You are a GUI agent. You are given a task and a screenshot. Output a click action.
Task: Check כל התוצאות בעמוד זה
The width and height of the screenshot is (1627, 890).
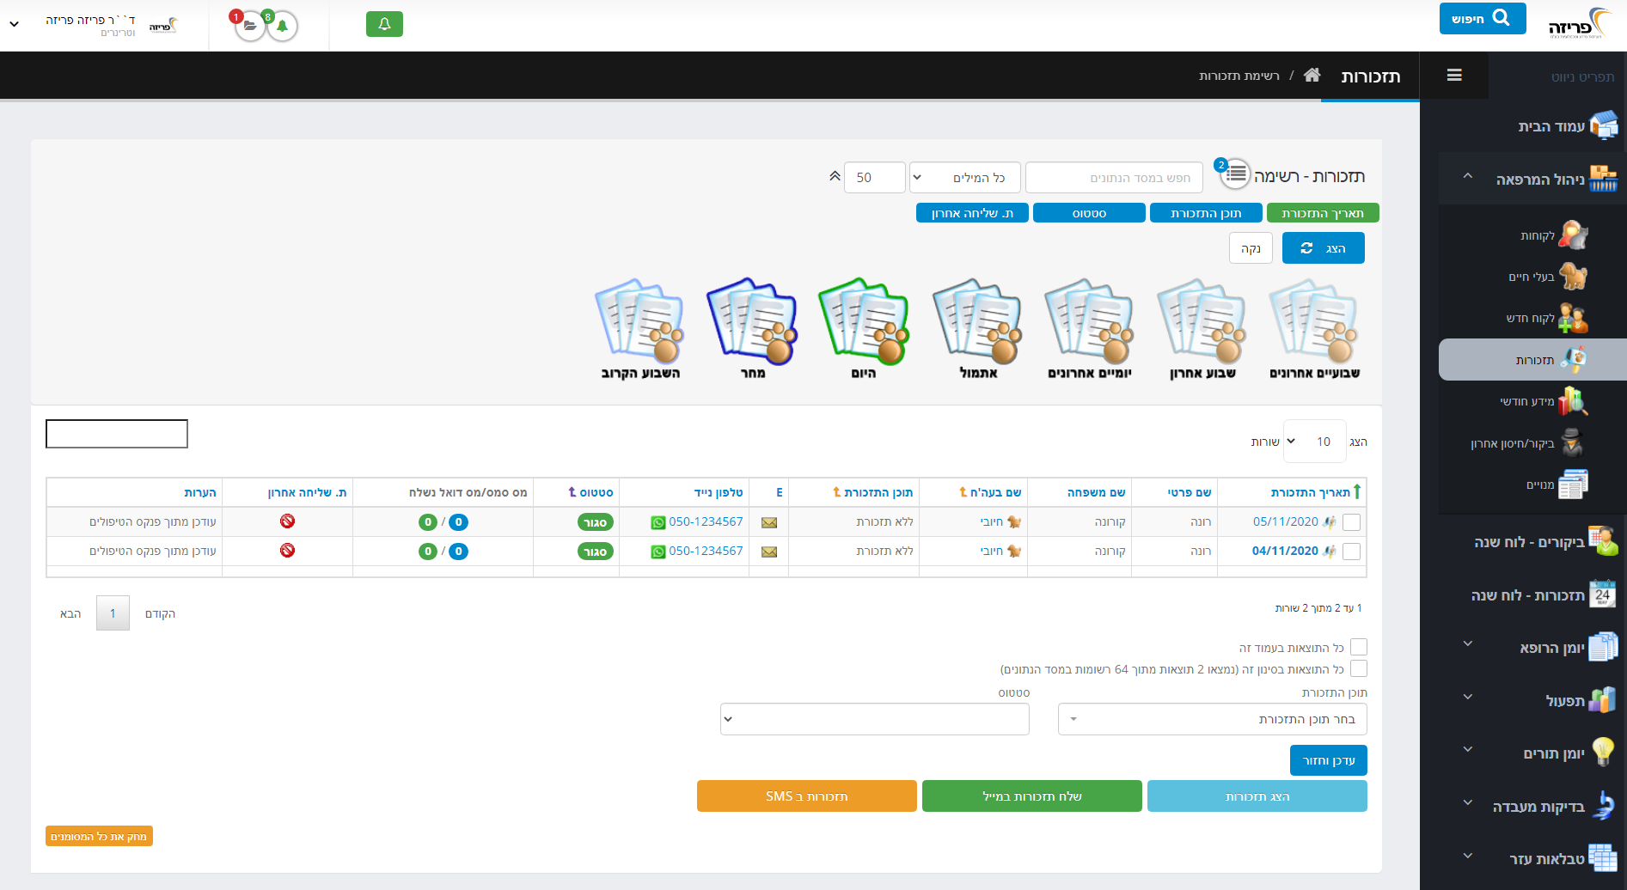point(1359,647)
